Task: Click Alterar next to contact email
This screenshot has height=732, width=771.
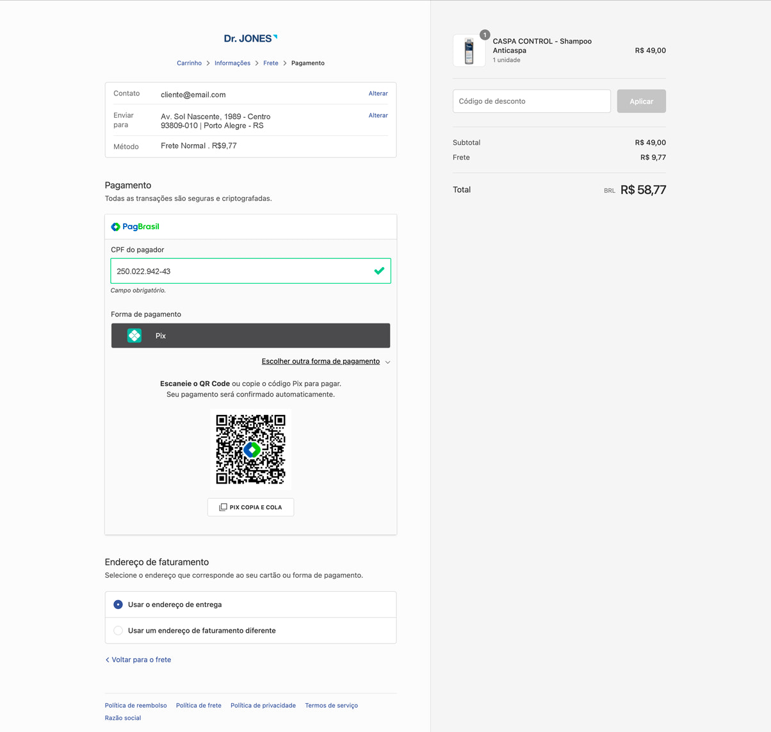Action: 378,94
